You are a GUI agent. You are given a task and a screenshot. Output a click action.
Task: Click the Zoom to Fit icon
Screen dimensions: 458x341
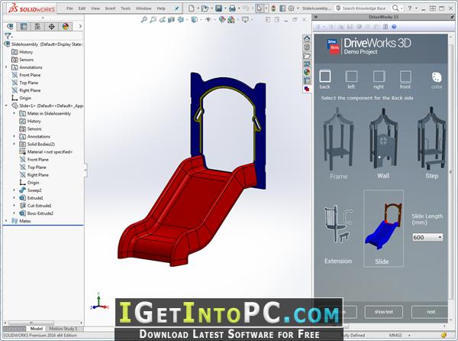click(x=144, y=20)
